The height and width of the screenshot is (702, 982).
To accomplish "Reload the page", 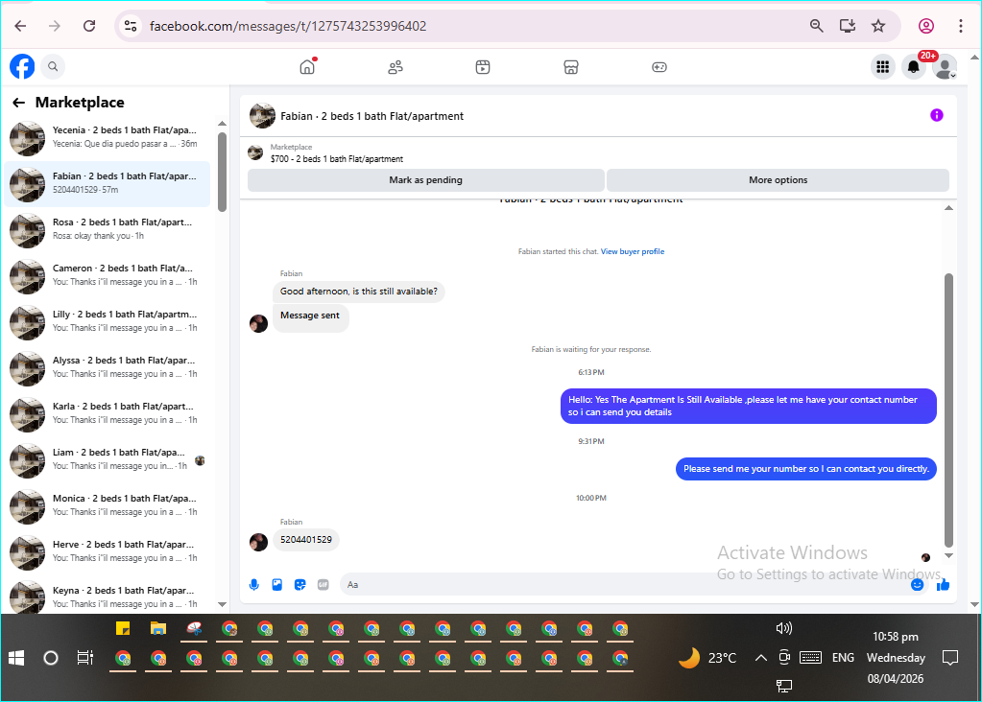I will tap(89, 26).
